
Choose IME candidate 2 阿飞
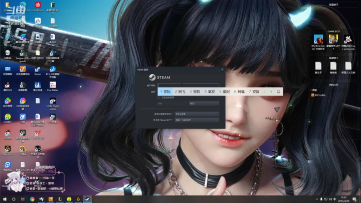tap(180, 91)
